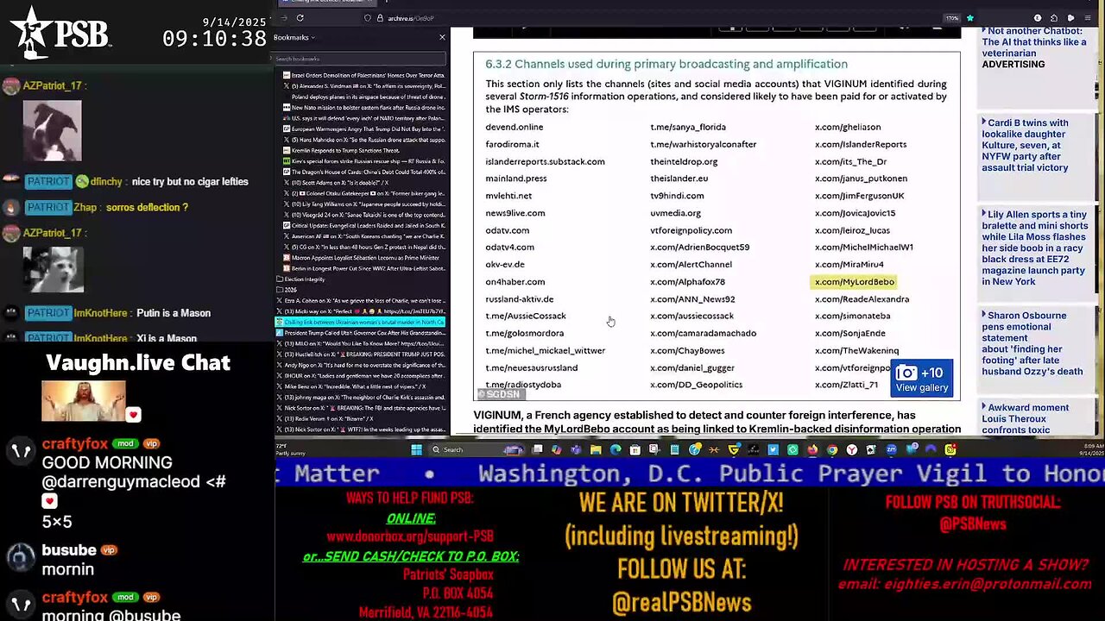Select highlighted bookmark 'Chilling link between Ukrainian woman's'
This screenshot has width=1105, height=621.
pos(360,322)
